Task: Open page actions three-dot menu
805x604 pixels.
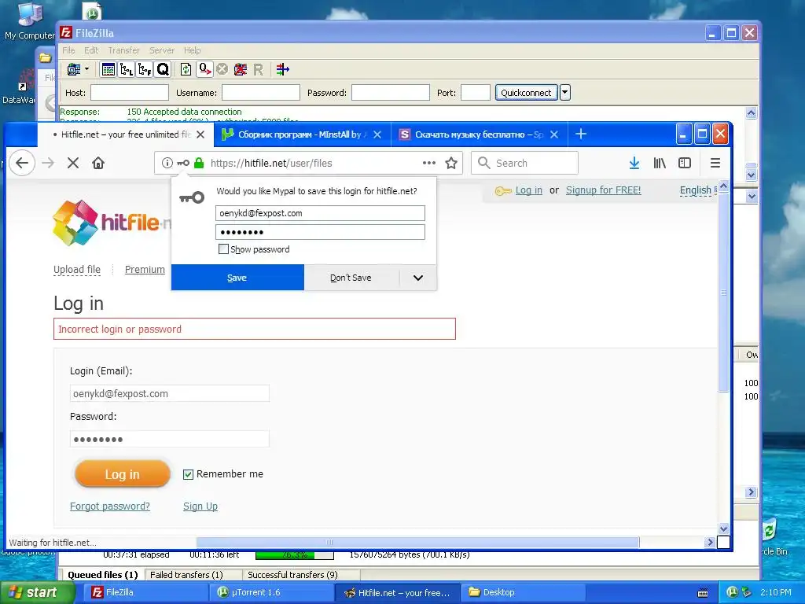Action: click(x=428, y=163)
